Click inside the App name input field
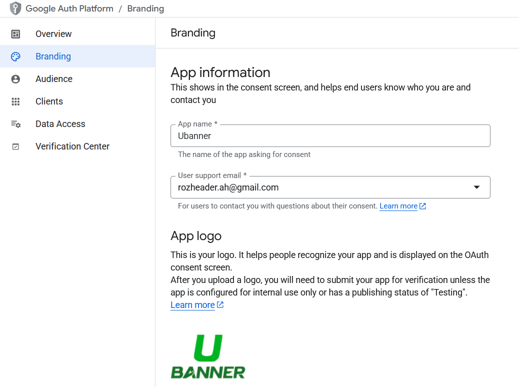 [330, 135]
